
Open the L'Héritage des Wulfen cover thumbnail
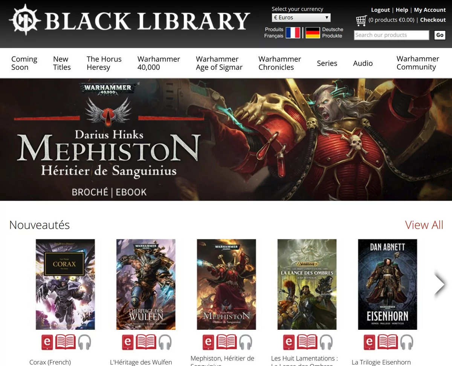pyautogui.click(x=146, y=285)
